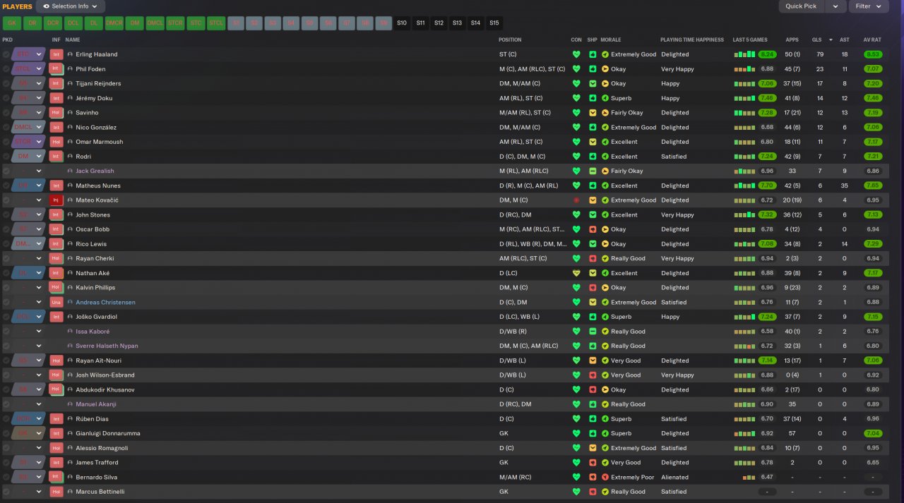Click the Quick Pick button
Viewport: 904px width, 503px height.
pos(801,6)
